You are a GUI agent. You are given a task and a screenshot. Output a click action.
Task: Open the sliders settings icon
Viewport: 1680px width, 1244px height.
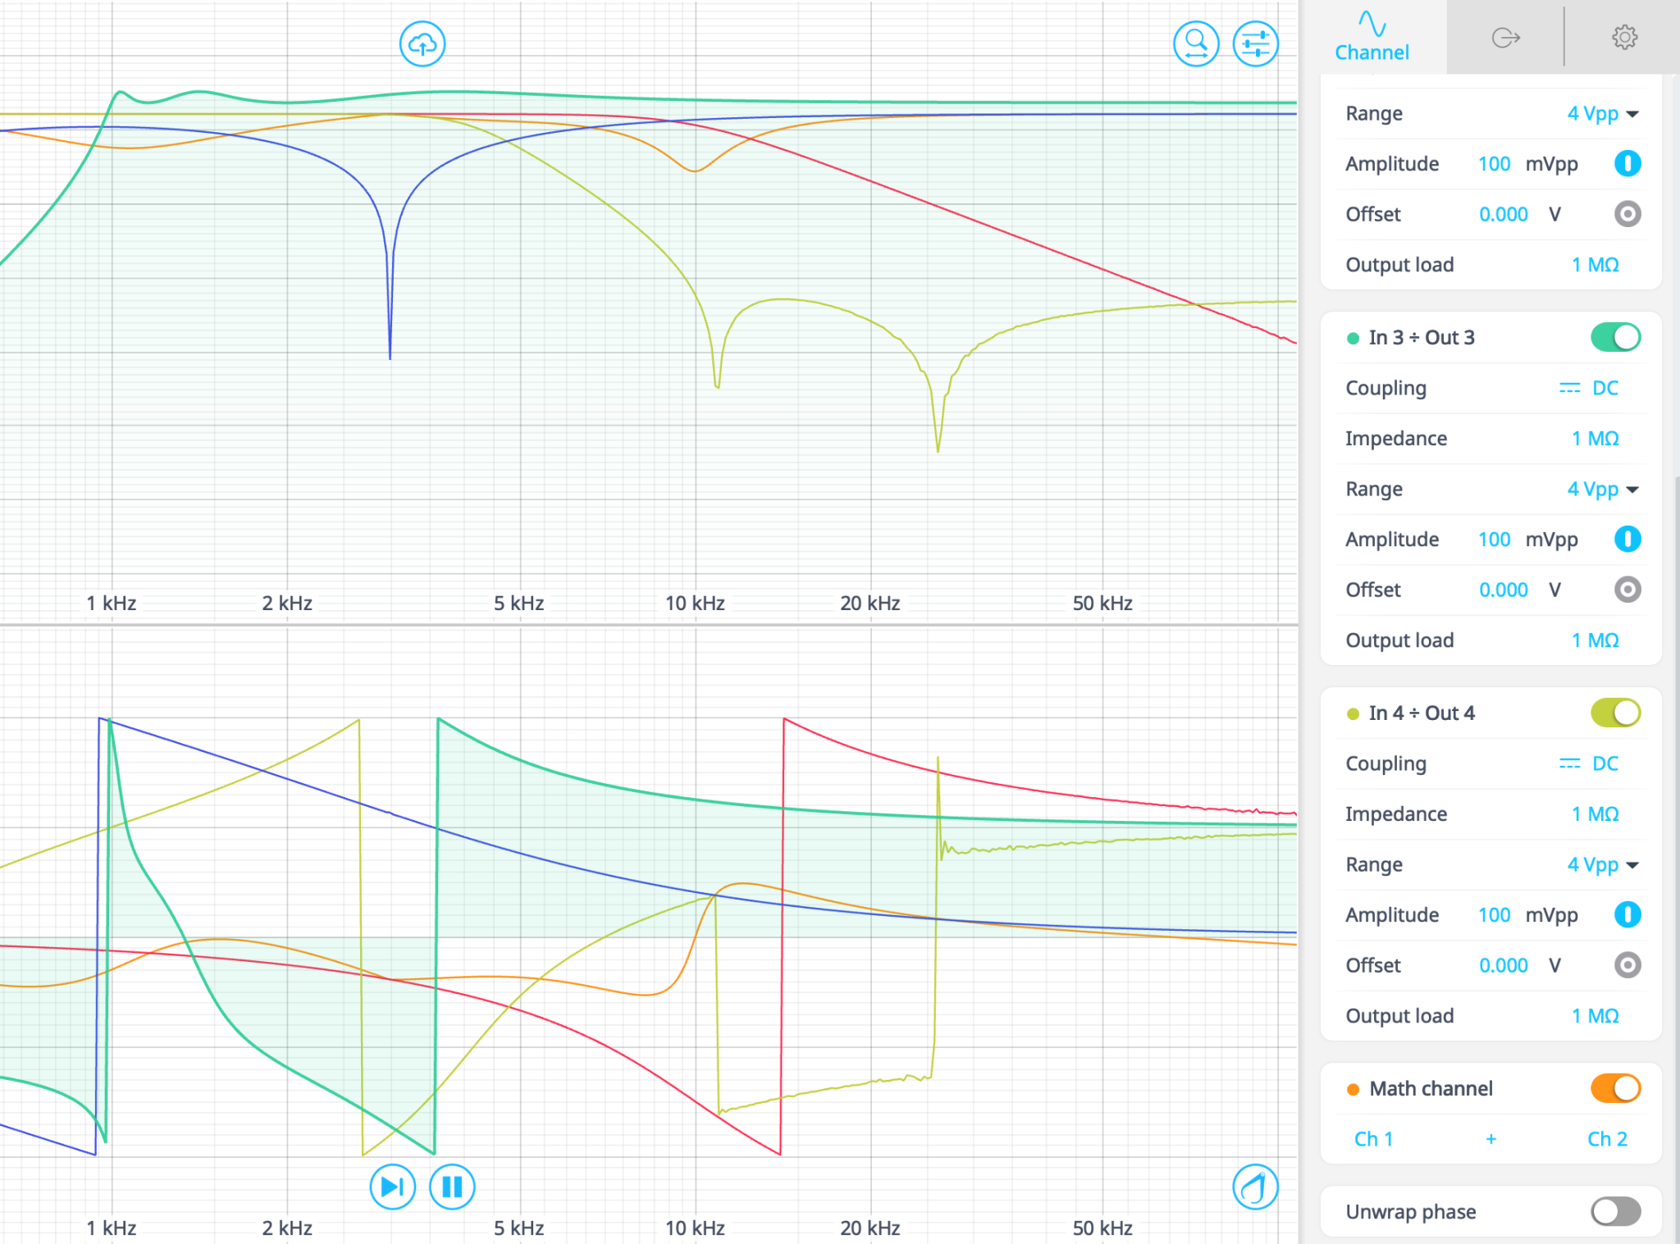1255,44
